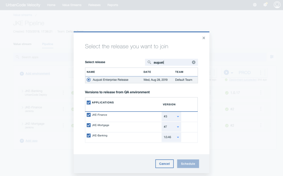Open the help globe icon in header
This screenshot has width=283, height=176.
255,5
